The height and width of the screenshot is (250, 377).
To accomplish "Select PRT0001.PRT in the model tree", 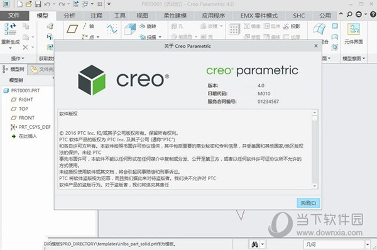I will tap(22, 90).
